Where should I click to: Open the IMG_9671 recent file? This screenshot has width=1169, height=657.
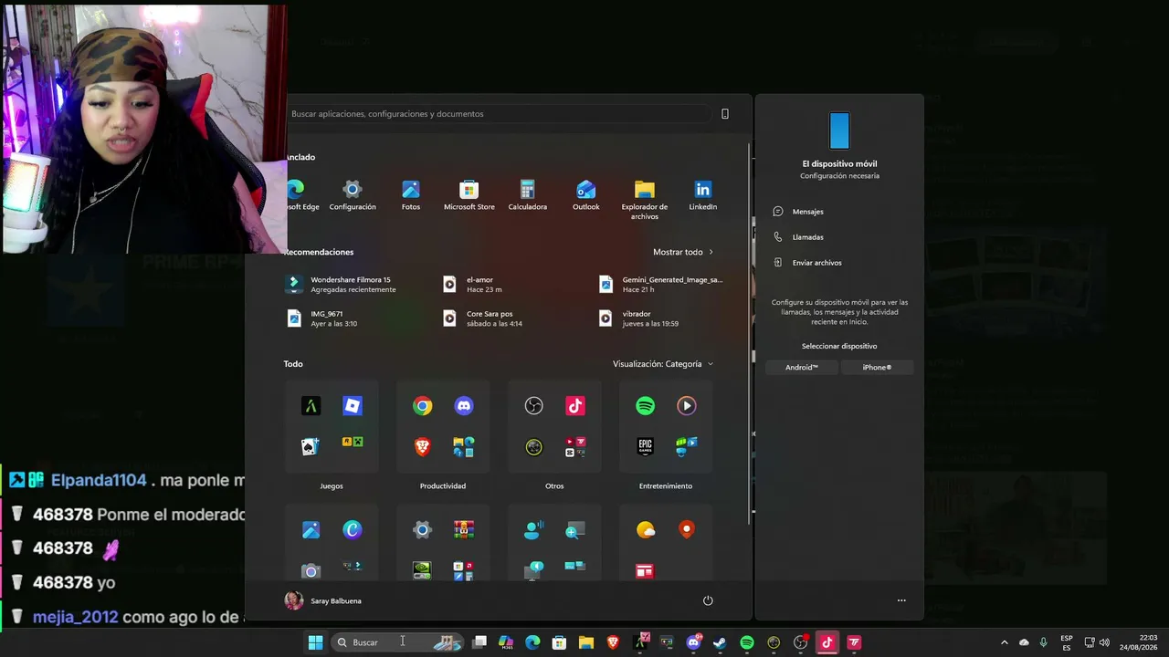click(321, 318)
